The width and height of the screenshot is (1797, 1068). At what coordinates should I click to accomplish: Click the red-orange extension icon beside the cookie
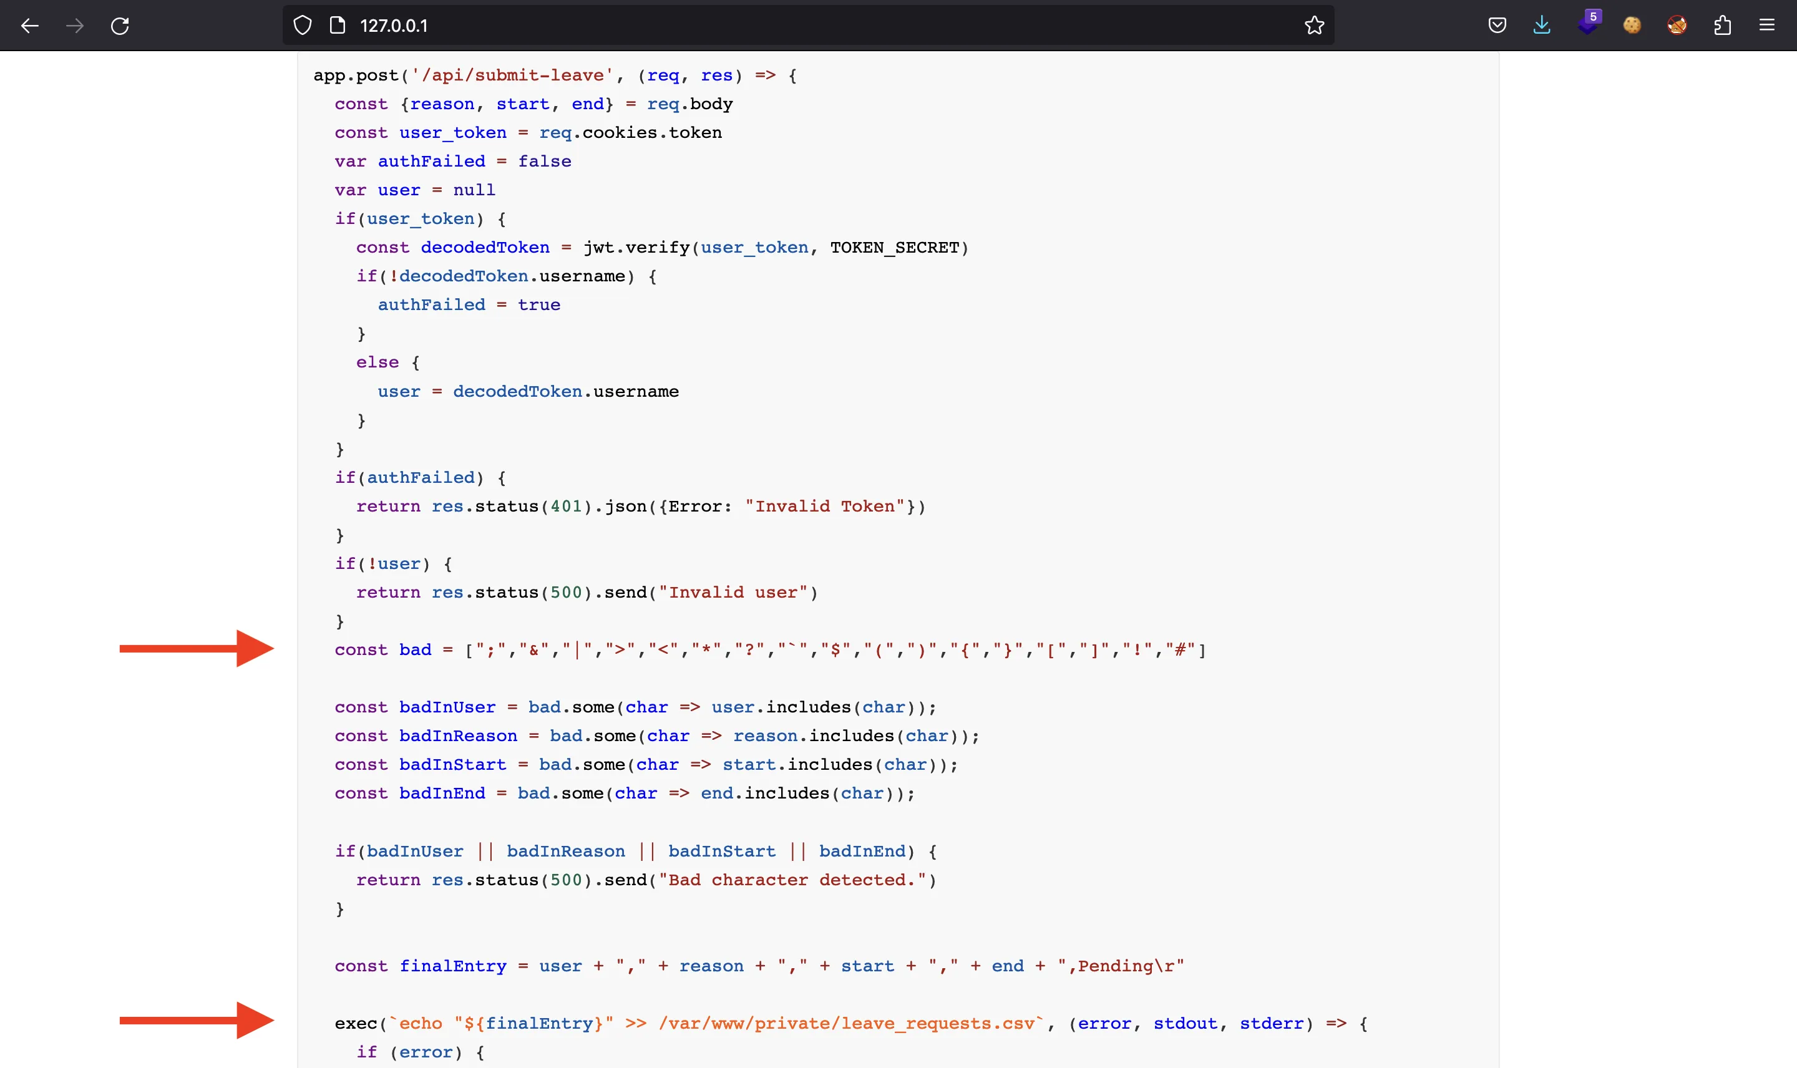[1677, 26]
